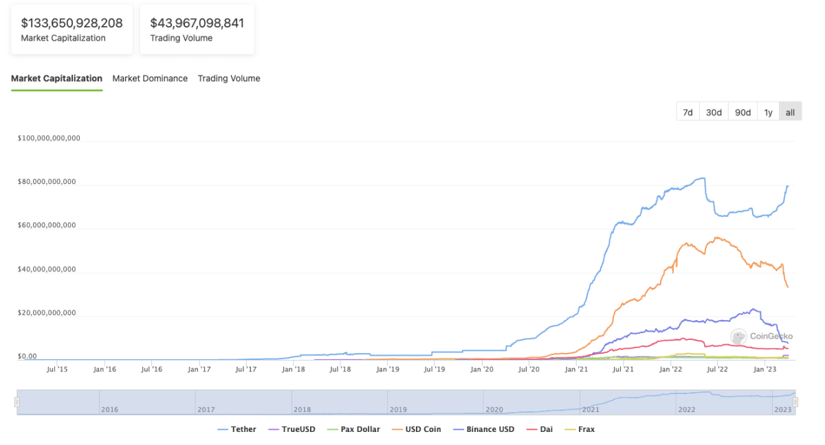The width and height of the screenshot is (825, 445).
Task: Click the Jan '18 x-axis label
Action: pos(294,369)
